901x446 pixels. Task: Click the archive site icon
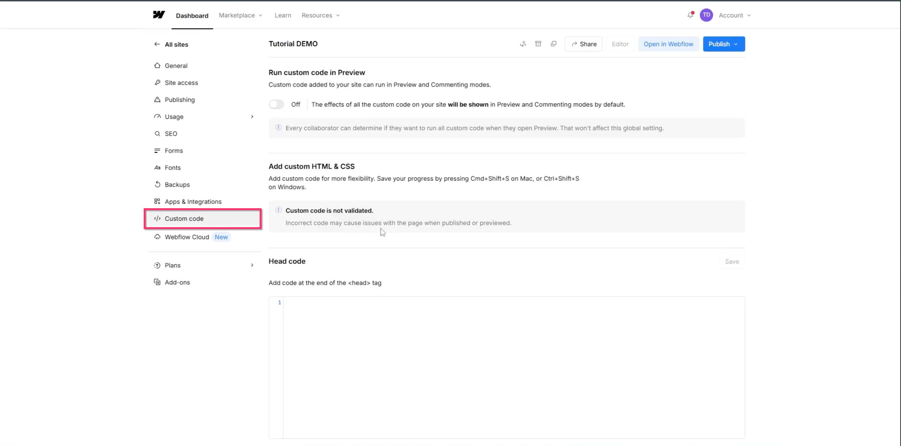[538, 44]
